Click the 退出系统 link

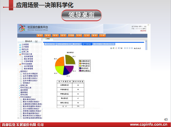click(143, 31)
